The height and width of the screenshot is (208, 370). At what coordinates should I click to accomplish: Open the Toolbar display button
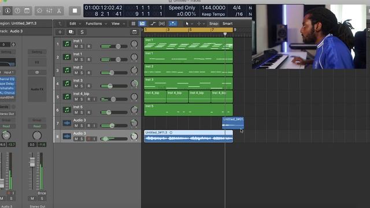pyautogui.click(x=27, y=10)
